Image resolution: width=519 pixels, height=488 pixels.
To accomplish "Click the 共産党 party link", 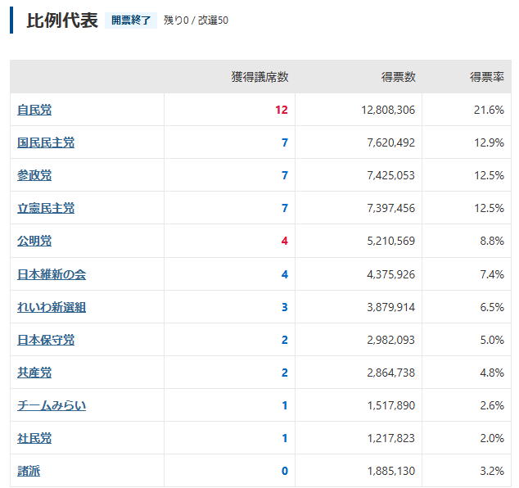I will tap(34, 373).
